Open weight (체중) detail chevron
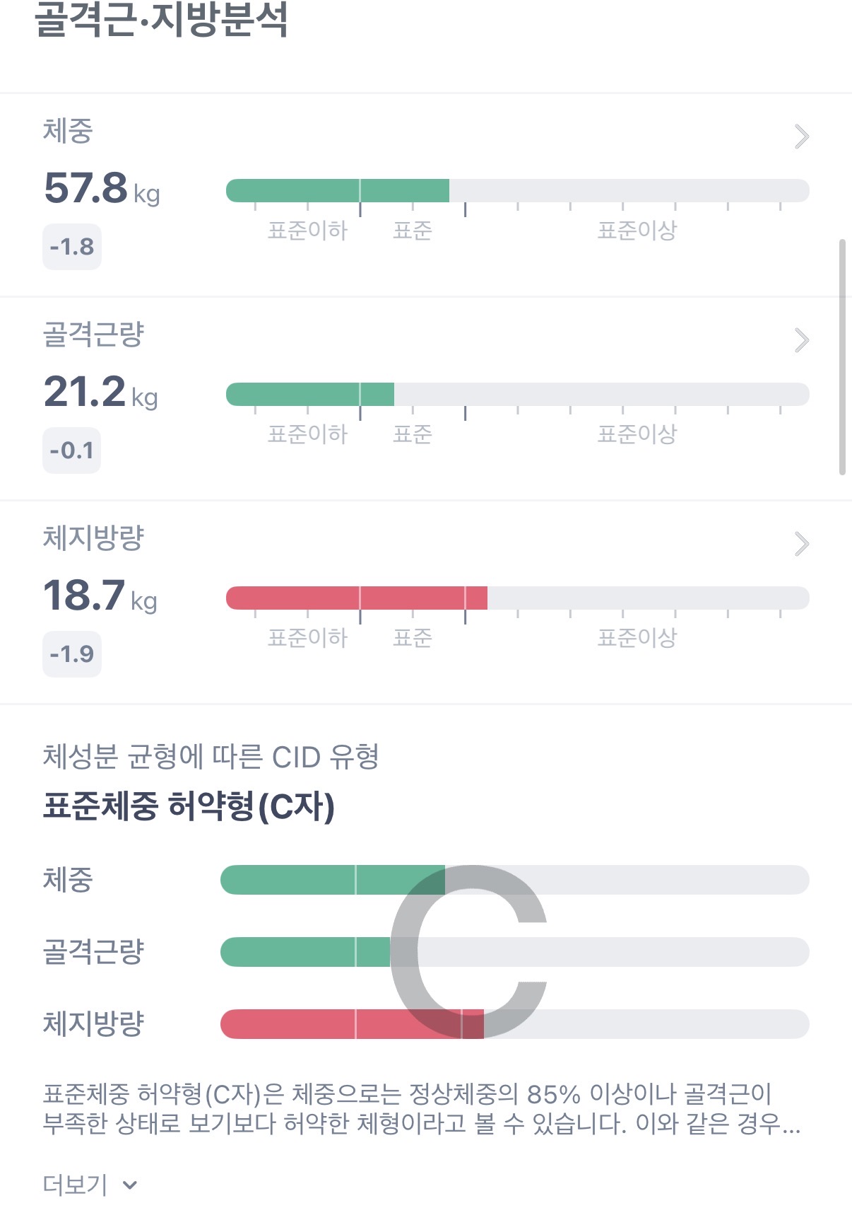The height and width of the screenshot is (1208, 852). (801, 137)
